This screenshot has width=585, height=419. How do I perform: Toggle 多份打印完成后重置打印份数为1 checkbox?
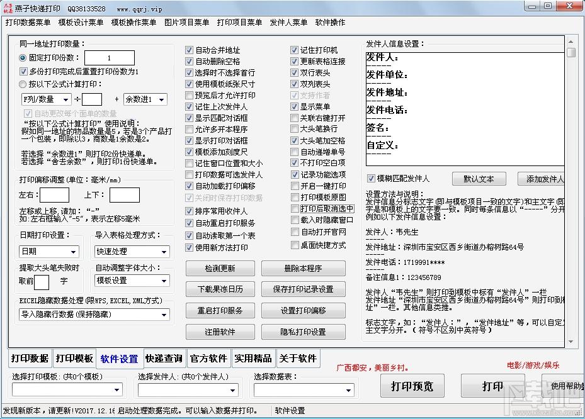coord(23,71)
